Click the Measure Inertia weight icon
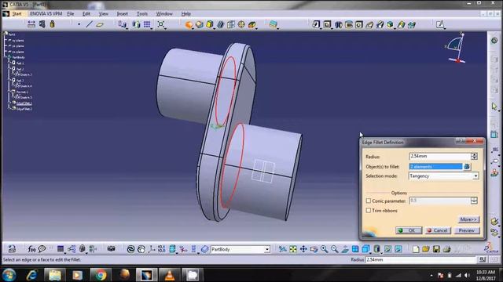The image size is (503, 282). tap(52, 24)
